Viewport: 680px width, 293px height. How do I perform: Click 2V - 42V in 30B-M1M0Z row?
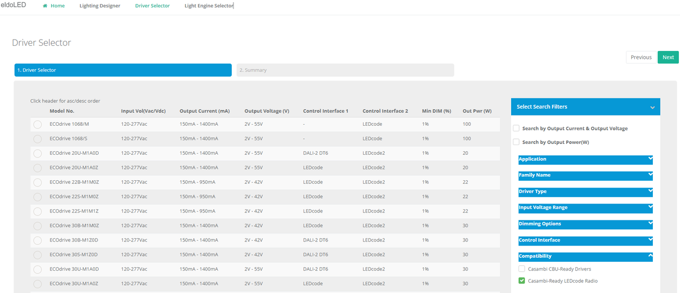coord(253,226)
